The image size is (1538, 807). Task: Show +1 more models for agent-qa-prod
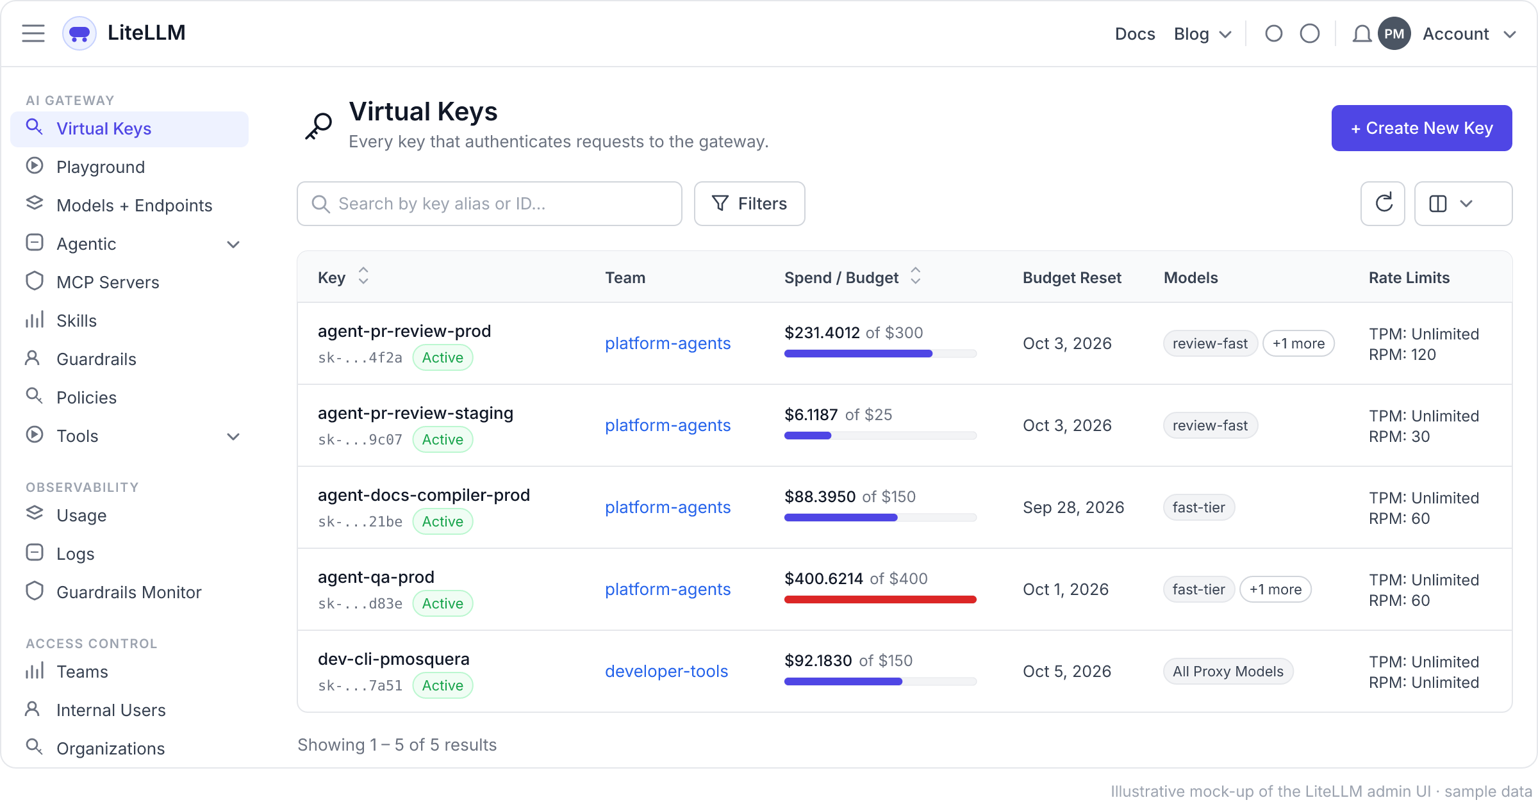click(x=1275, y=589)
